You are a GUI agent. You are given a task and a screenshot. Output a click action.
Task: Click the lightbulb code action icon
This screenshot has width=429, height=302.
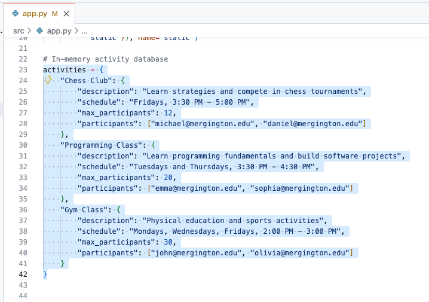click(x=48, y=80)
